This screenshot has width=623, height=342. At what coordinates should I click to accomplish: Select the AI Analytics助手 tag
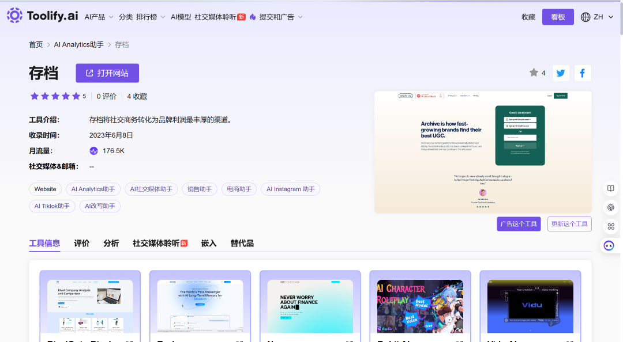(x=93, y=189)
